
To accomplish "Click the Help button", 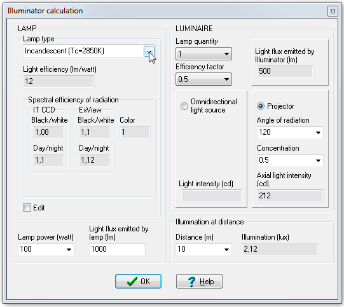I will click(199, 282).
